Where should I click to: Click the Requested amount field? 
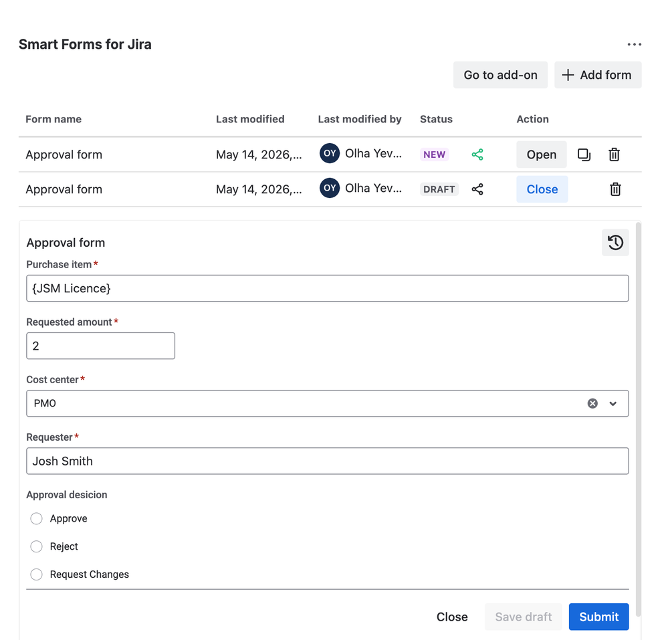pyautogui.click(x=100, y=346)
